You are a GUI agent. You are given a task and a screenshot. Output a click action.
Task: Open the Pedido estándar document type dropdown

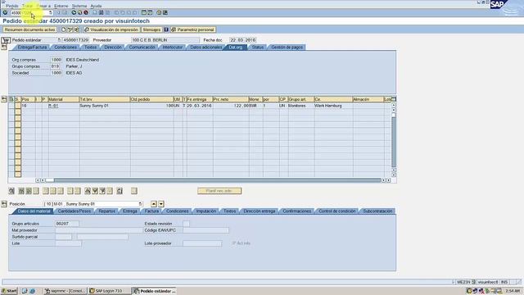coord(59,40)
